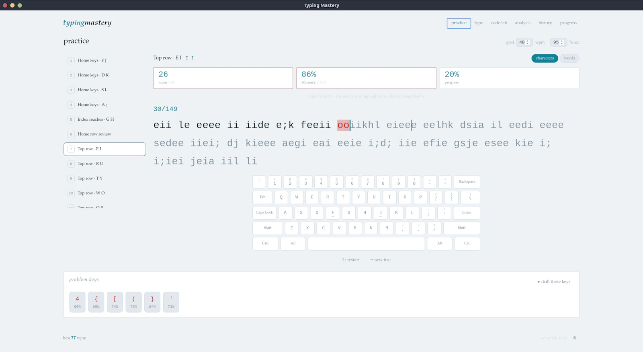
Task: Click the I key on the virtual keyboard
Action: (x=389, y=197)
